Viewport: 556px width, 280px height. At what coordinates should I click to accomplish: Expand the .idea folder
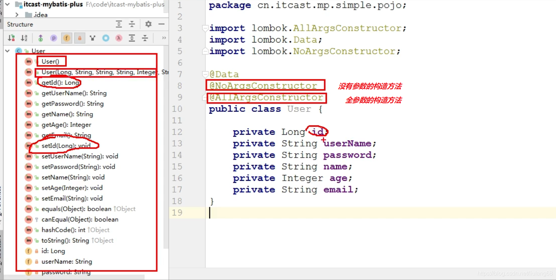[x=17, y=15]
